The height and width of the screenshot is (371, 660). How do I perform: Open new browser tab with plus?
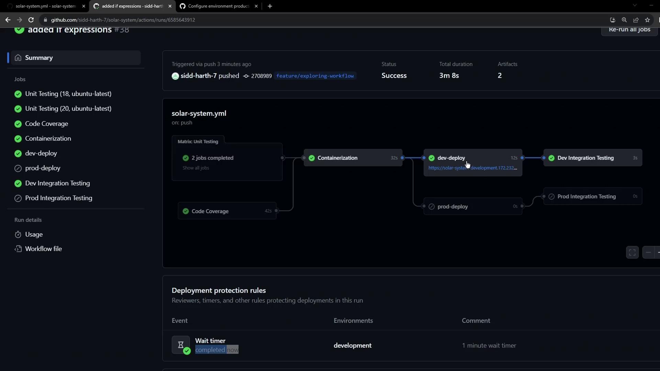[x=270, y=6]
